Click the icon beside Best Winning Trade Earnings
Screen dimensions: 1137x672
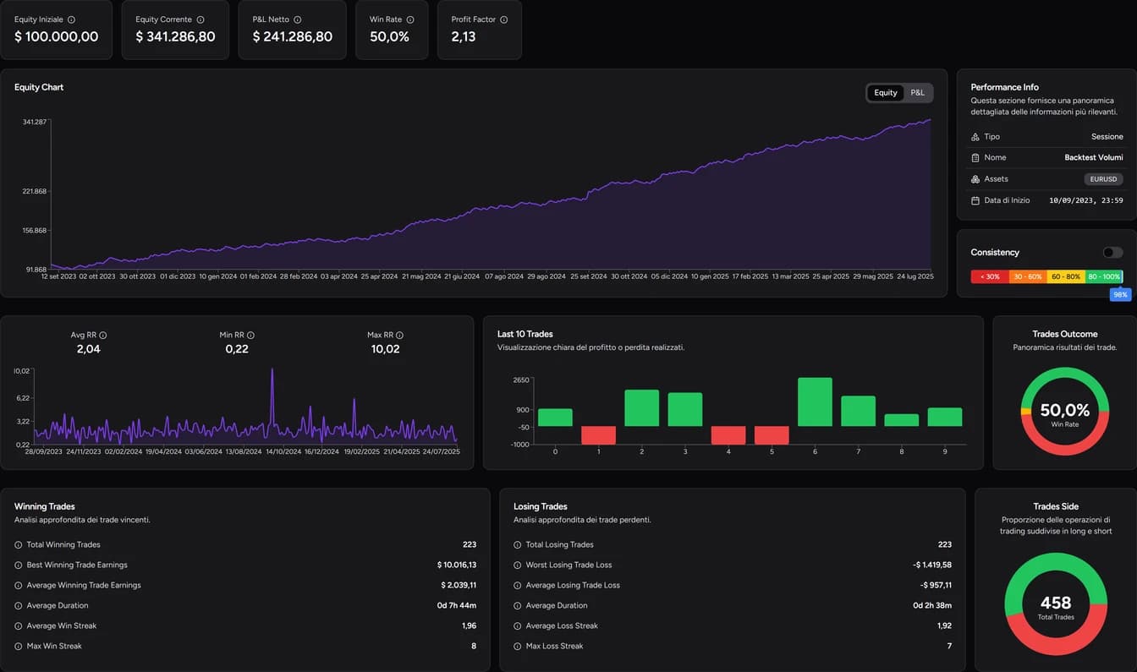[19, 565]
